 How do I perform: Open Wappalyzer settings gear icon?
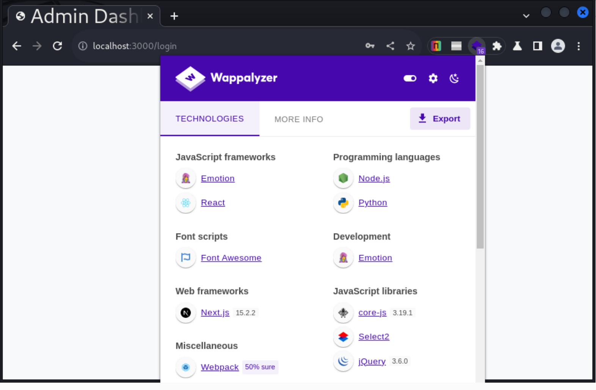433,78
